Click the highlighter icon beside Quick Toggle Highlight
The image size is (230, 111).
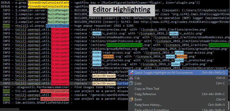pyautogui.click(x=132, y=72)
